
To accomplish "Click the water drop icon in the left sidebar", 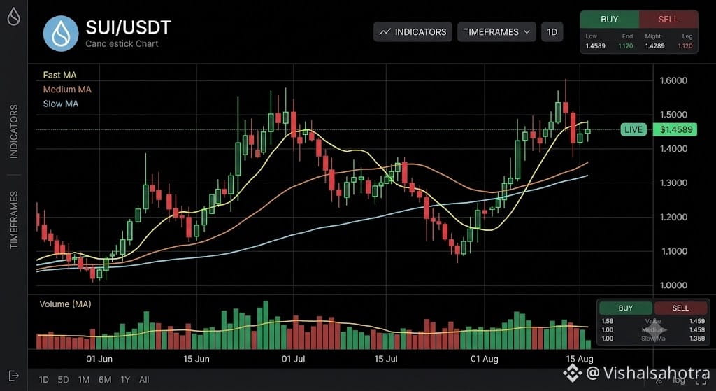I will [14, 17].
